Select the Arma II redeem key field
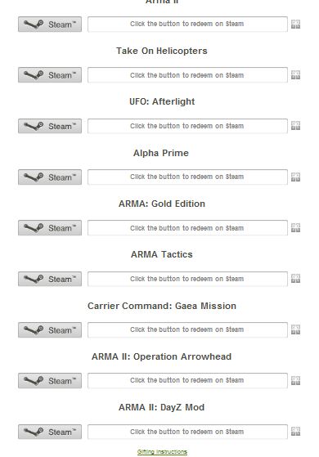Screen dimensions: 319x457 coord(187,25)
